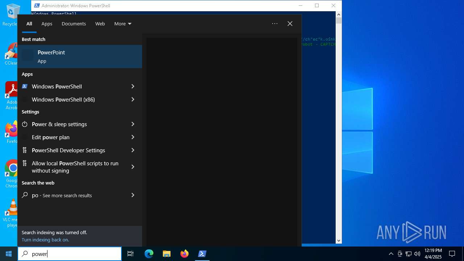
Task: Expand Windows PowerShell result arrow
Action: (133, 86)
